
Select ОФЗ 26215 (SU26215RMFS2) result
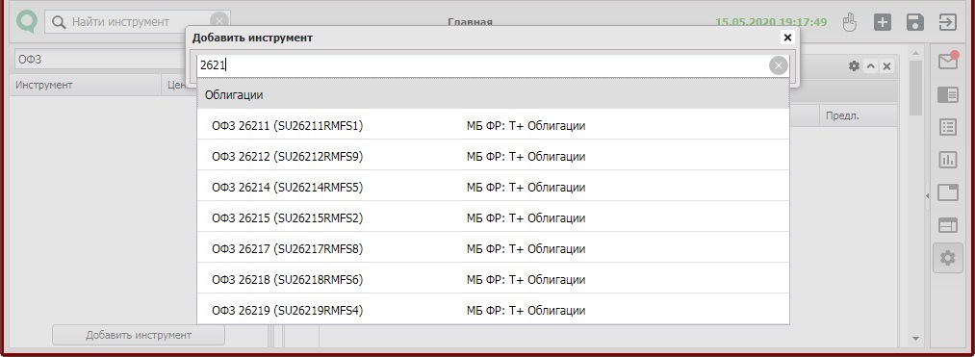493,217
